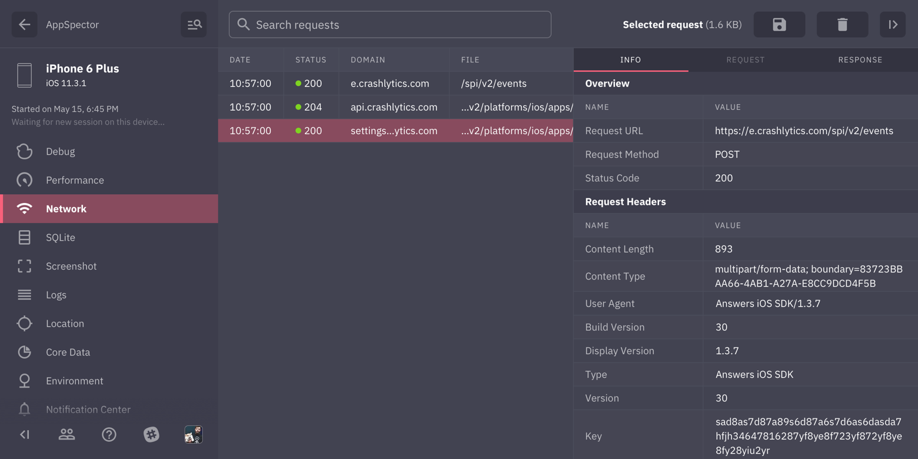Sort requests by the Status column header
The image size is (918, 459).
[x=311, y=60]
